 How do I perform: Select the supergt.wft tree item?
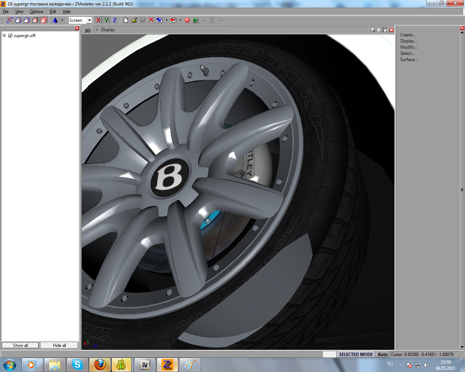[25, 36]
